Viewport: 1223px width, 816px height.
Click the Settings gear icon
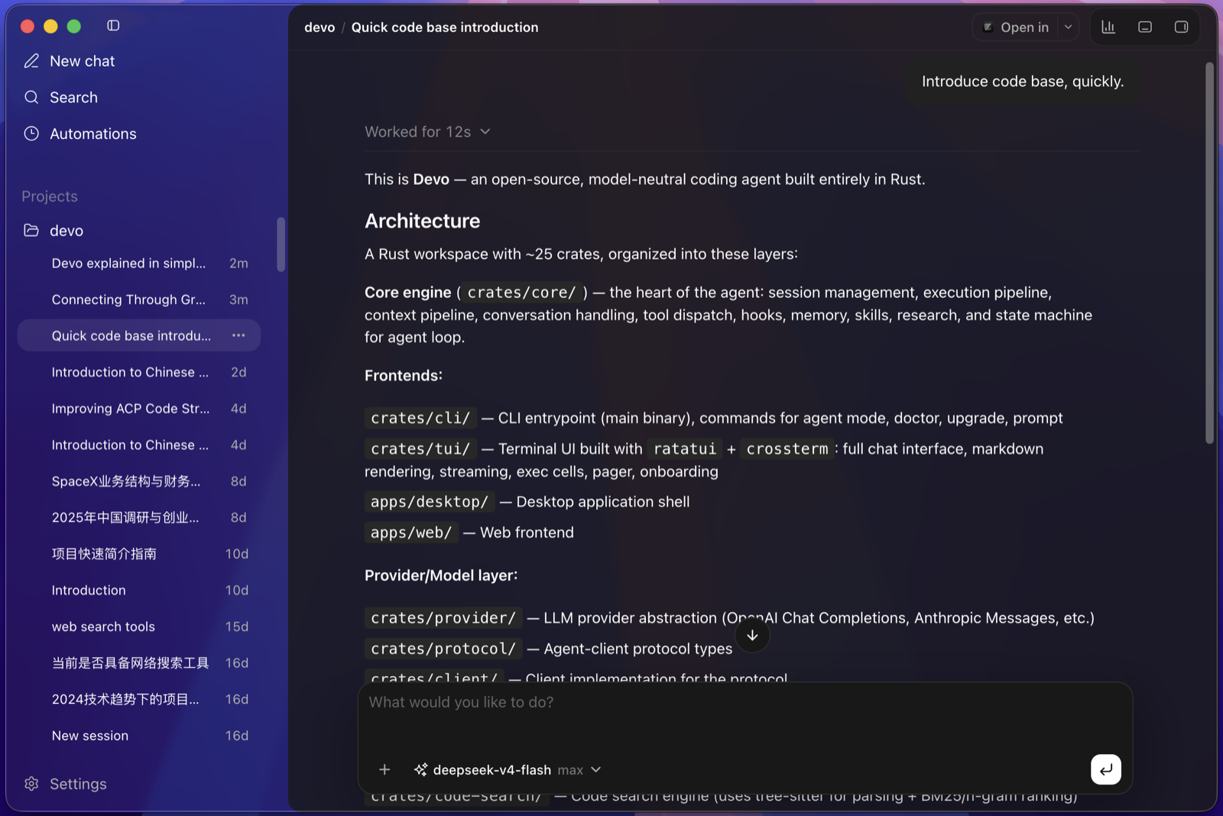click(31, 784)
